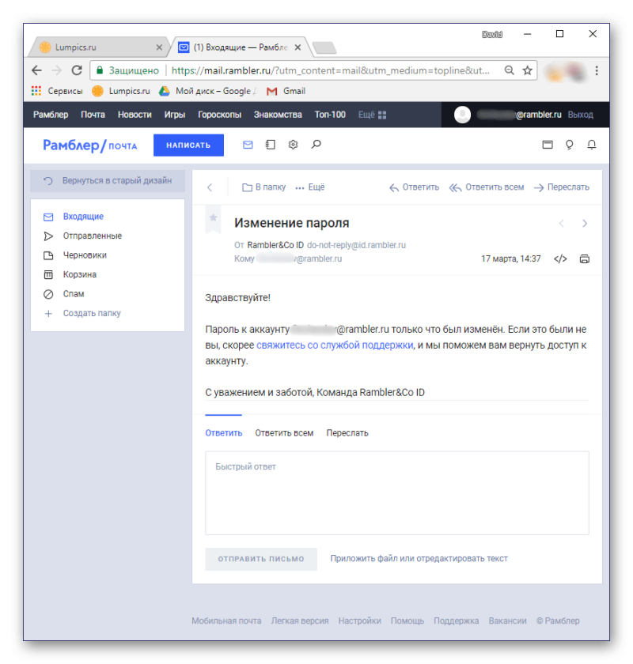This screenshot has height=664, width=633.
Task: Click Ответить in message toolbar
Action: click(x=415, y=187)
